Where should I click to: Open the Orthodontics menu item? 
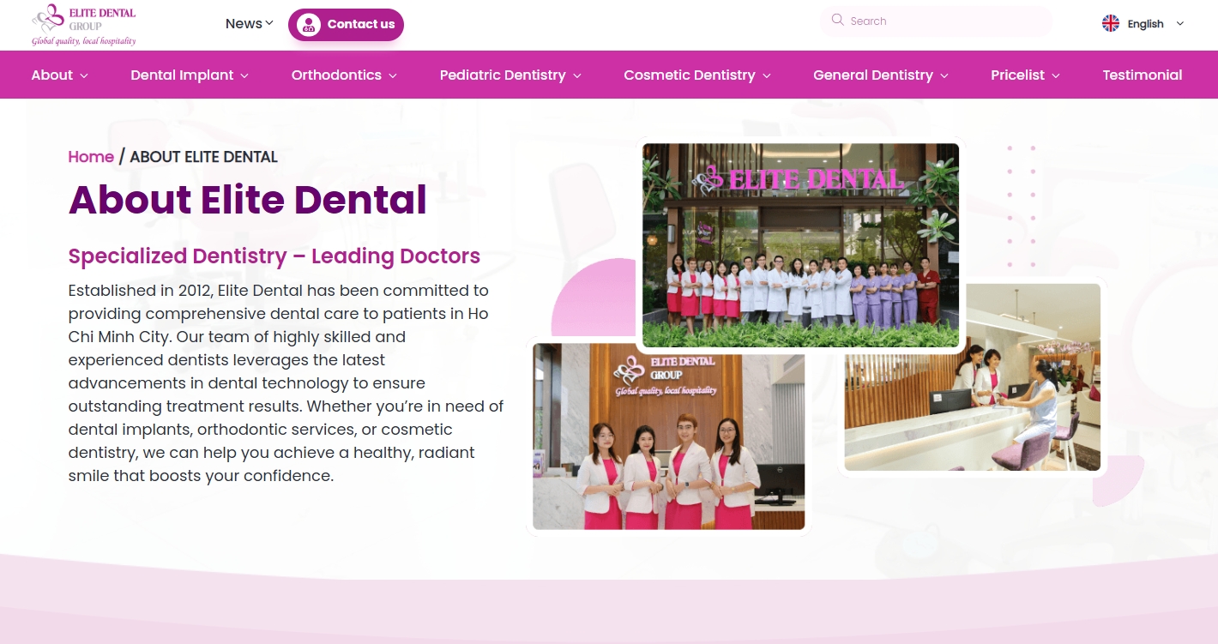(336, 75)
